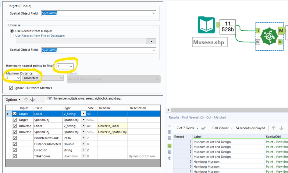Image resolution: width=288 pixels, height=173 pixels.
Task: Click the Universe_Label rename field
Action: point(112,126)
